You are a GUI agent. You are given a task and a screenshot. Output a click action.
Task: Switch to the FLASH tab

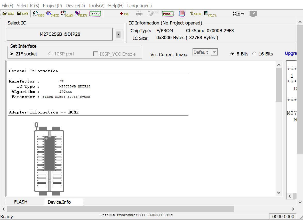pyautogui.click(x=21, y=202)
